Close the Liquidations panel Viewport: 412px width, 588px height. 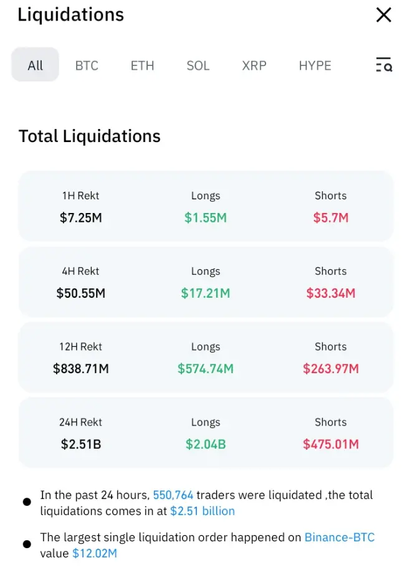(x=383, y=15)
